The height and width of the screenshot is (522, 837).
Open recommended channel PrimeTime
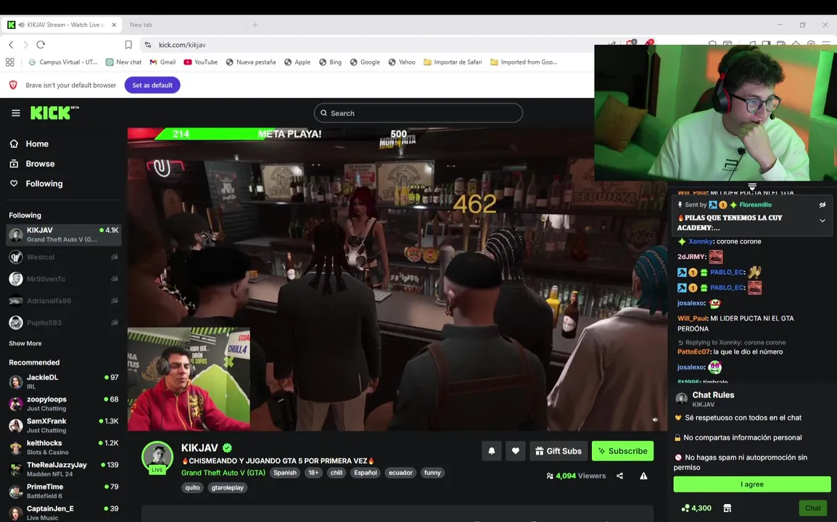tap(64, 491)
